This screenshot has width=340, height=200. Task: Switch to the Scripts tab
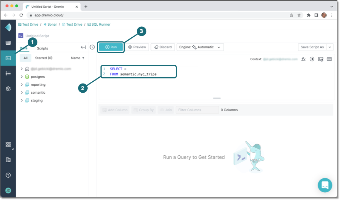click(43, 48)
